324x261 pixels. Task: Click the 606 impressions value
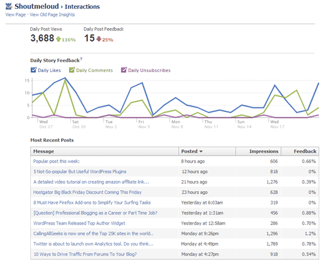(x=274, y=161)
